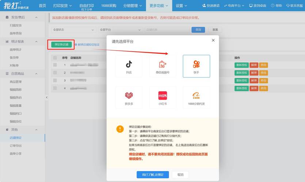Screen dimensions: 305x182
Task: Click the sidebar collapse arrow handle
Action: 47,97
